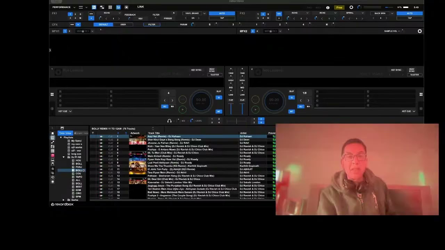Click the CFX three-dots icon
The height and width of the screenshot is (250, 445).
72,25
